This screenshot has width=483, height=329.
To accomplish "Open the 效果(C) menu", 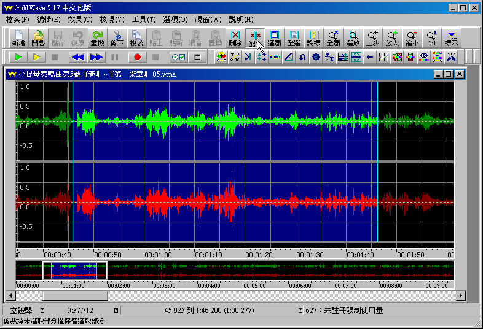I will tap(79, 20).
